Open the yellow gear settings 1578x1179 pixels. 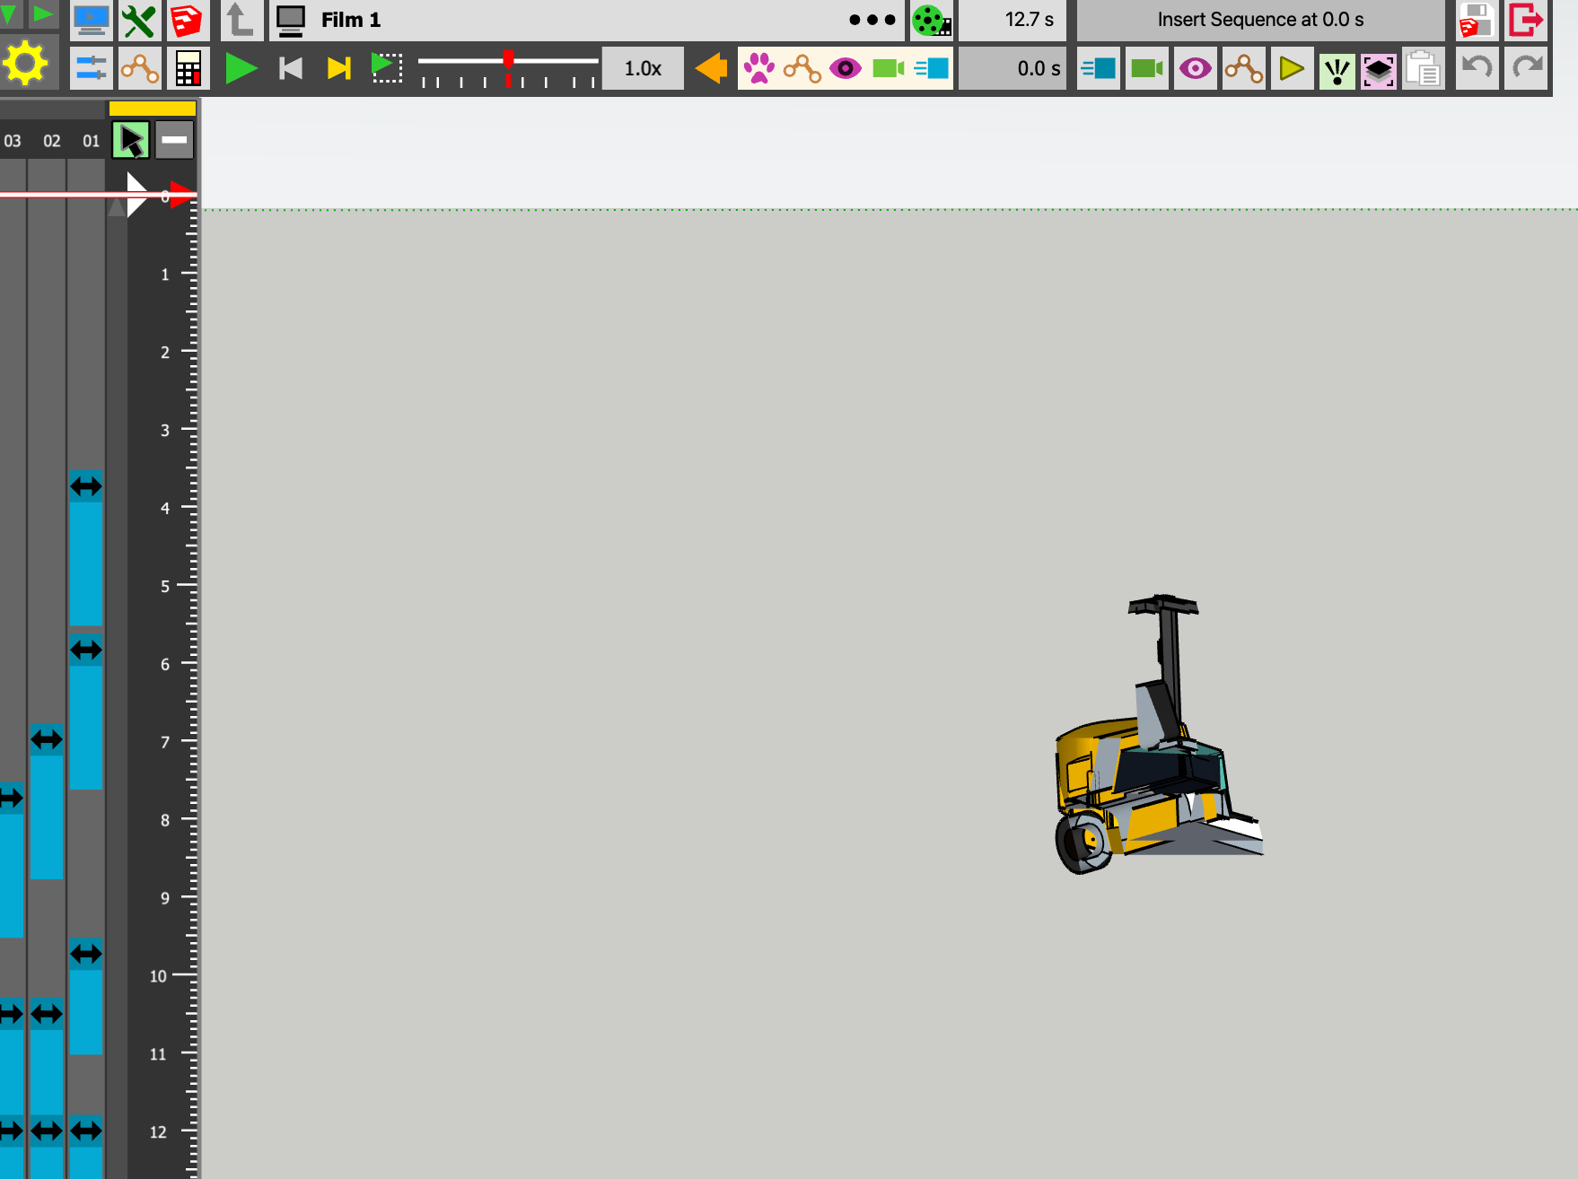click(25, 64)
